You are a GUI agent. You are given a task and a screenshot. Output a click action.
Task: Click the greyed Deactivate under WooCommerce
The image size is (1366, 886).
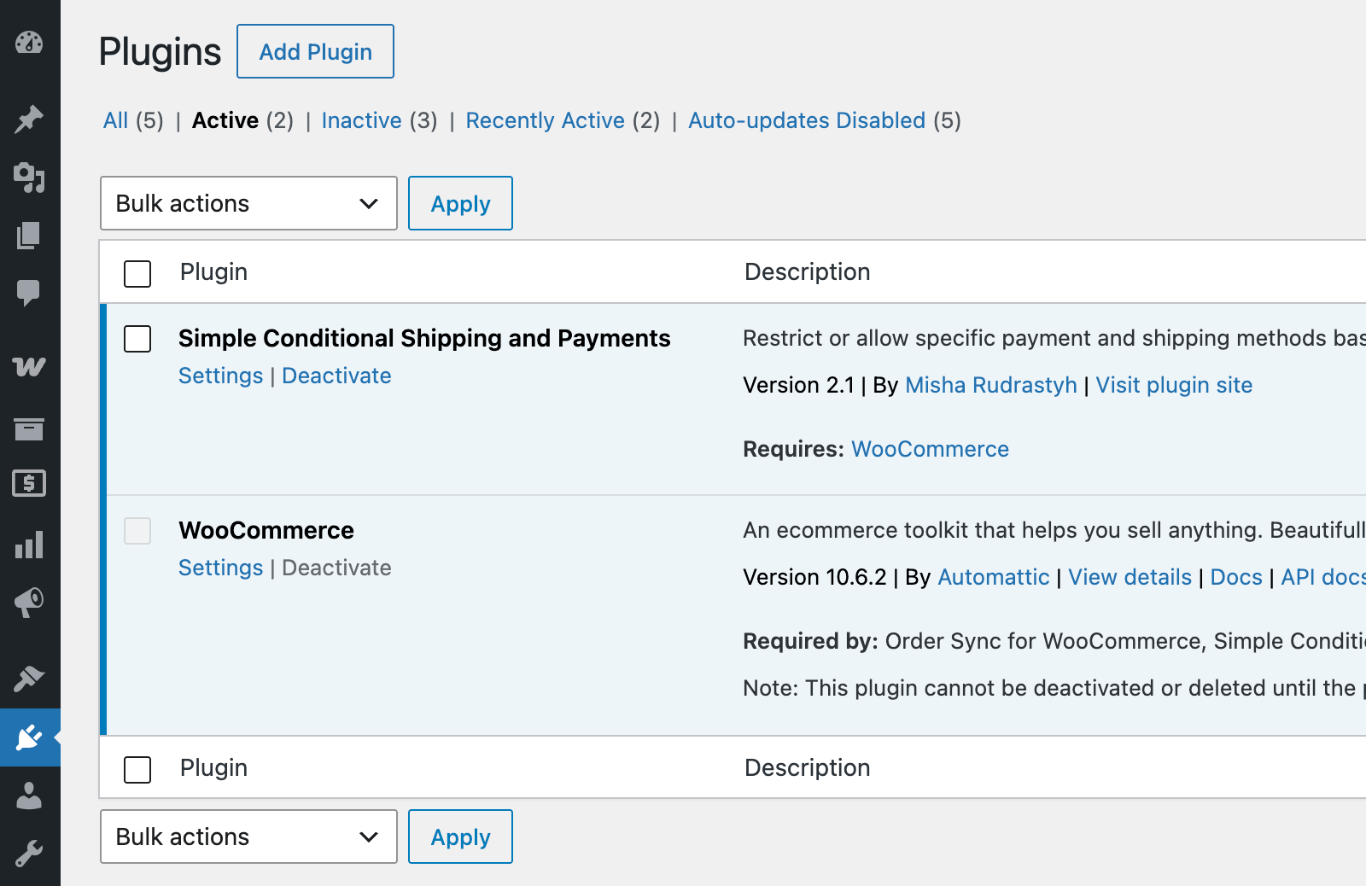click(336, 568)
